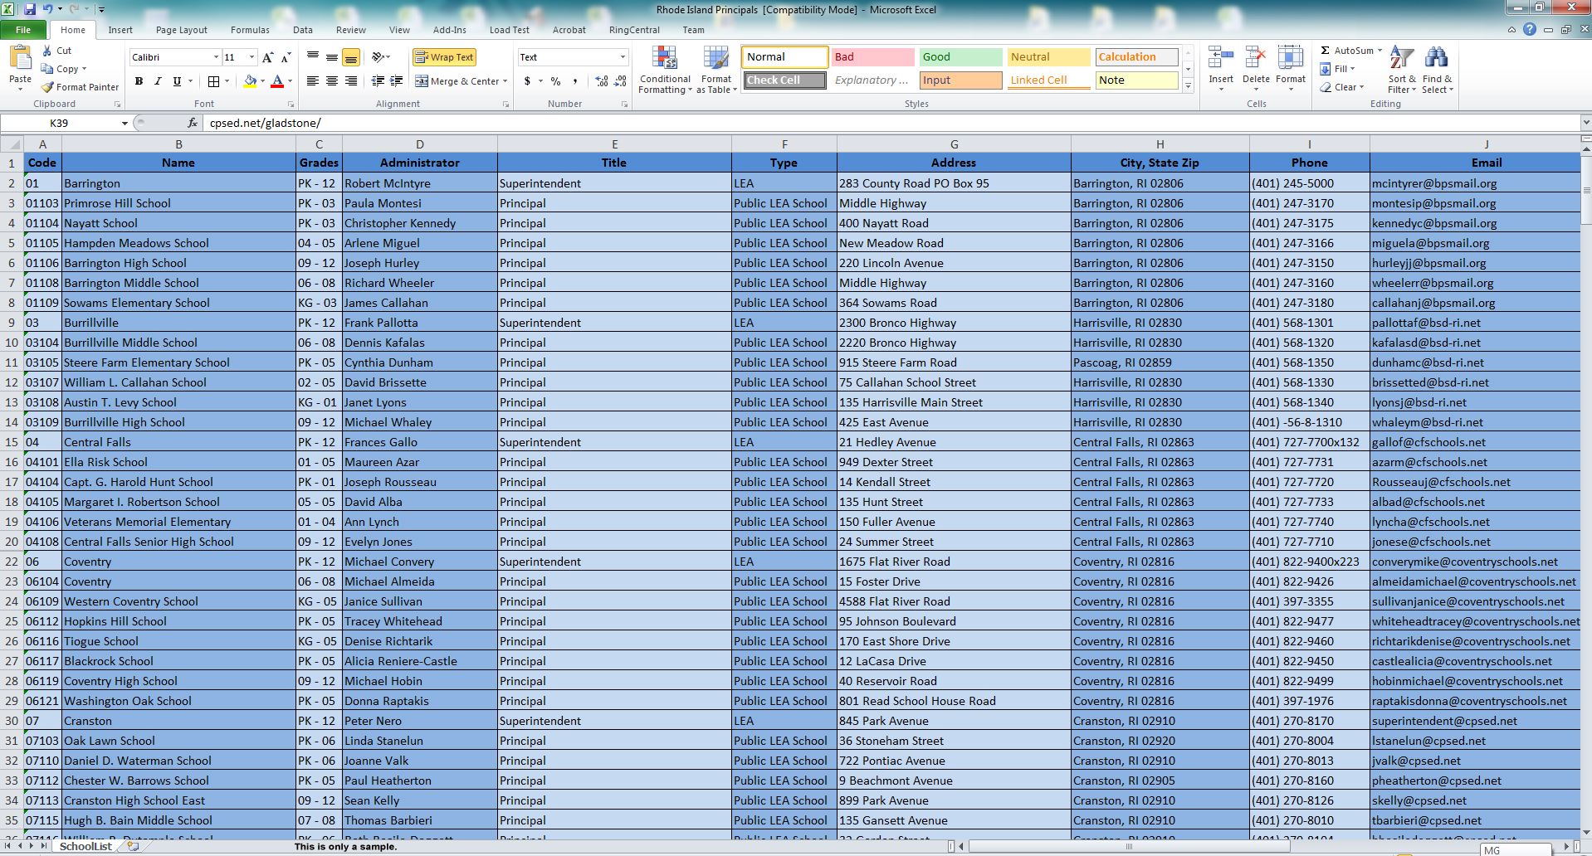Open Conditional Formatting menu
Image resolution: width=1592 pixels, height=856 pixels.
tap(665, 70)
